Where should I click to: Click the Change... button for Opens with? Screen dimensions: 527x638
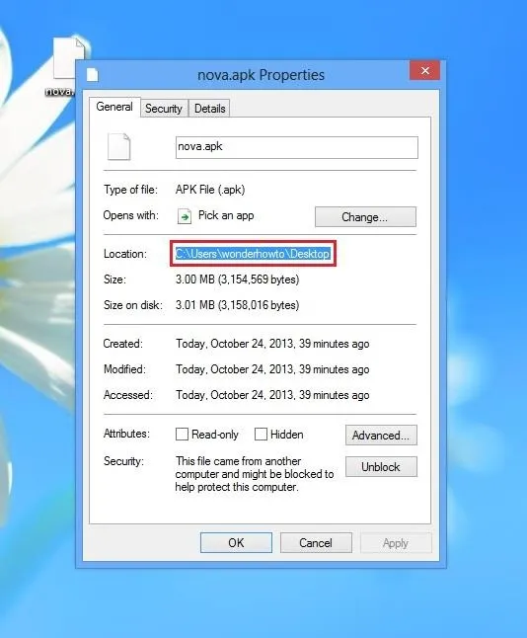(x=365, y=217)
